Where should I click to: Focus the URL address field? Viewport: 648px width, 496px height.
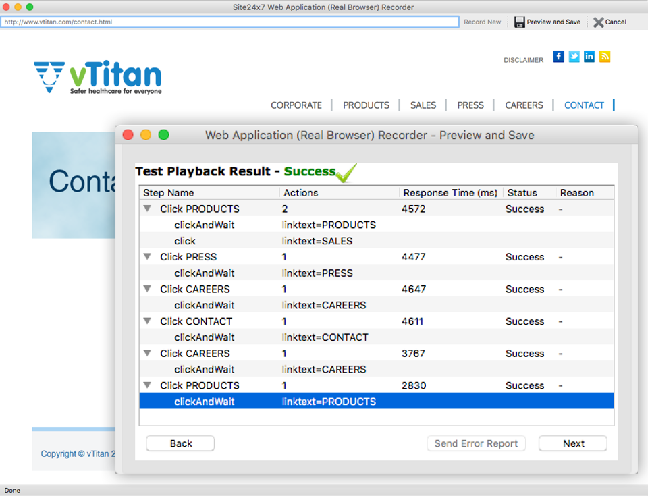point(230,22)
